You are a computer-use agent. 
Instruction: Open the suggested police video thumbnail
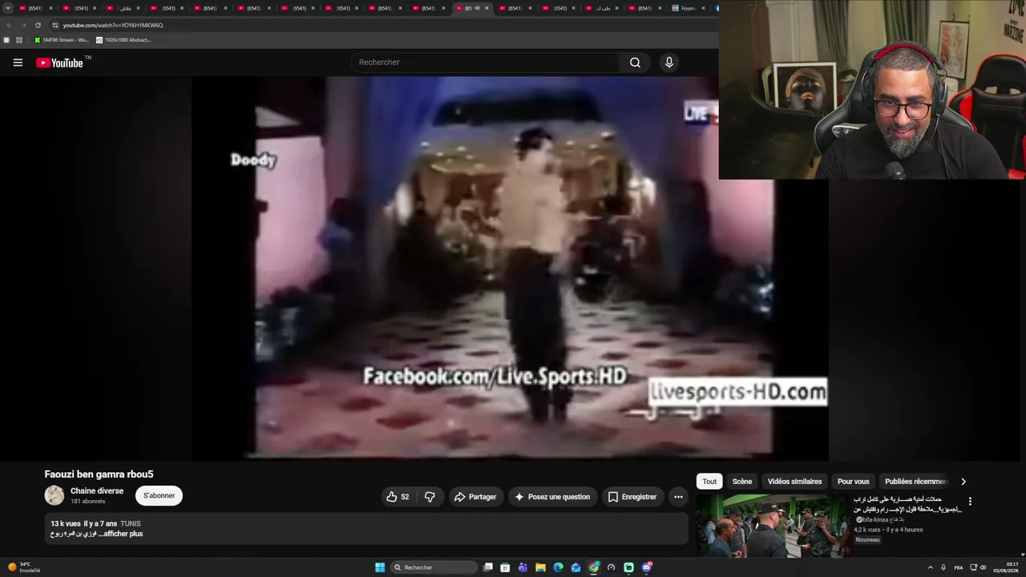772,526
